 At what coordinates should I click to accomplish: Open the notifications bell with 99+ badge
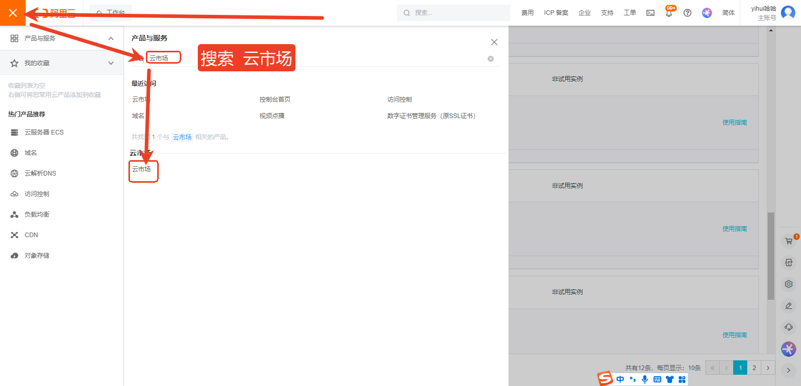click(x=669, y=13)
